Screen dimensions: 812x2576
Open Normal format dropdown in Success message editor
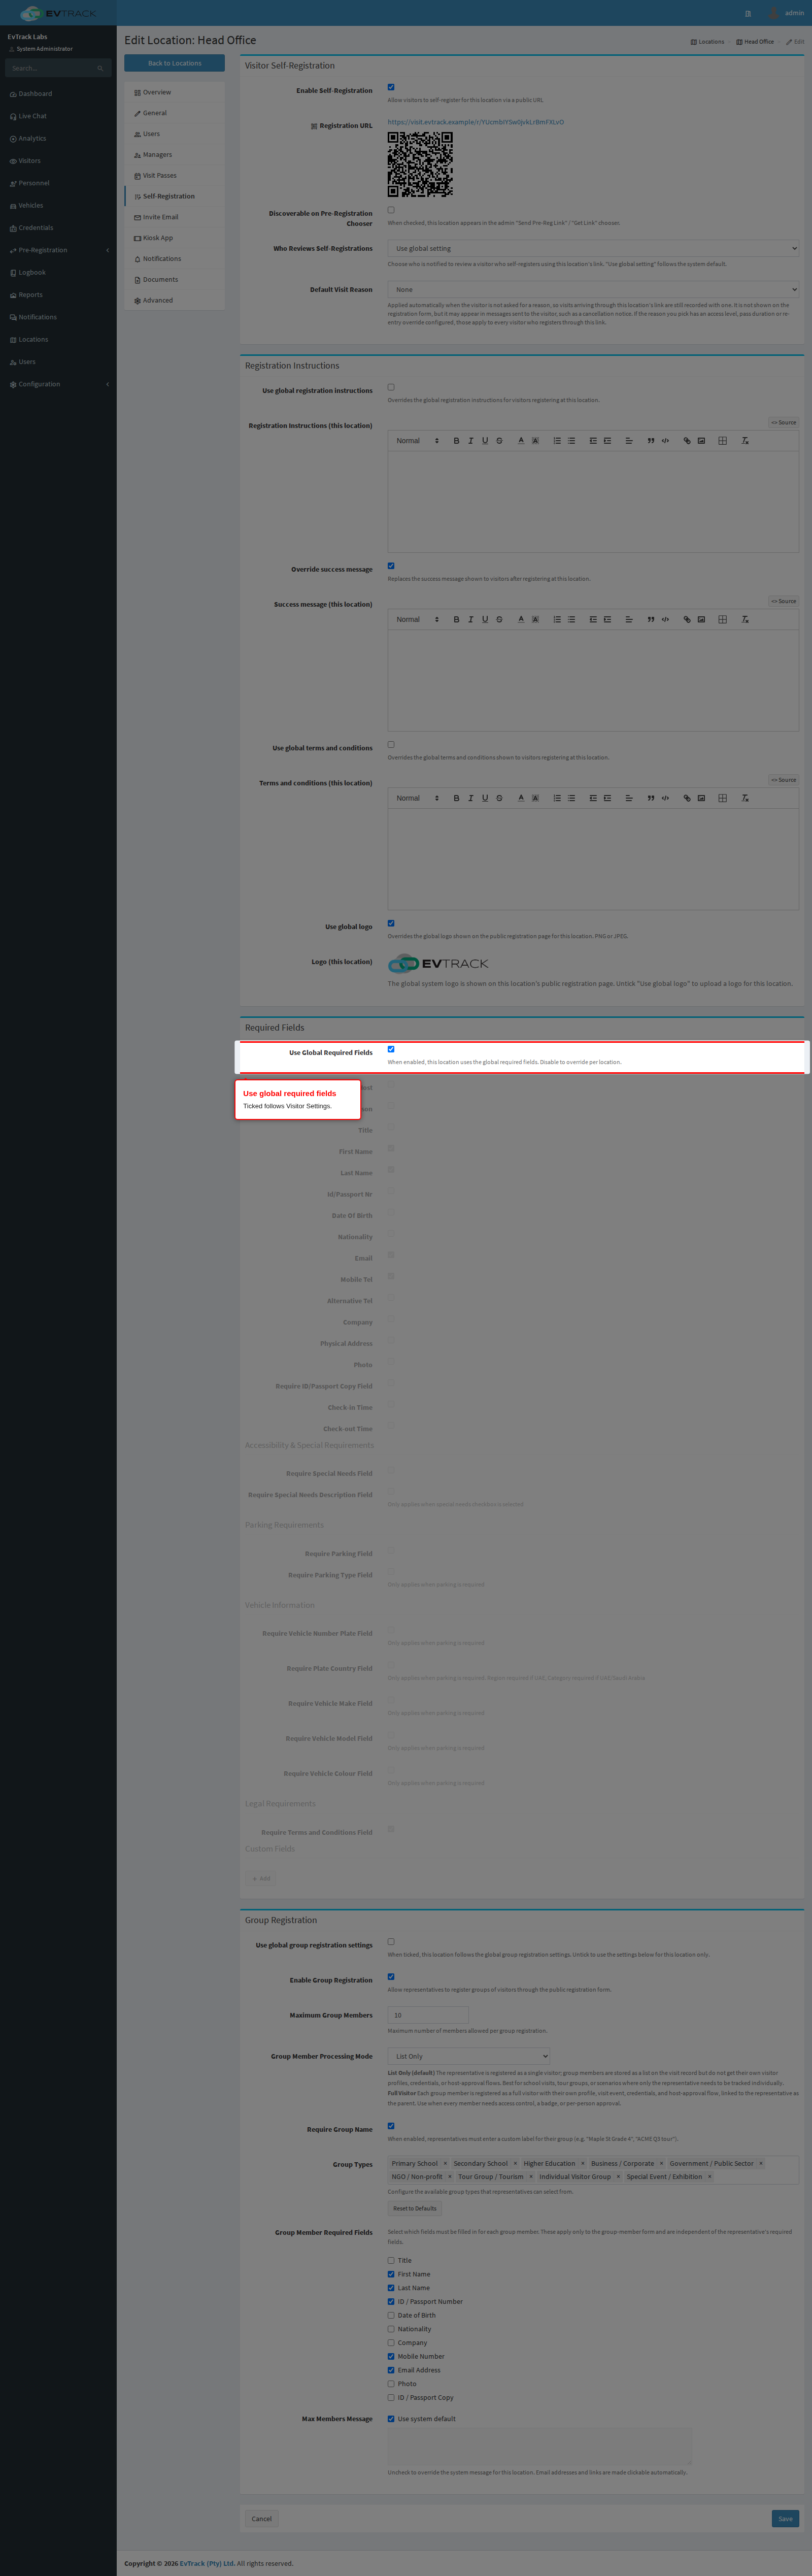pyautogui.click(x=417, y=620)
